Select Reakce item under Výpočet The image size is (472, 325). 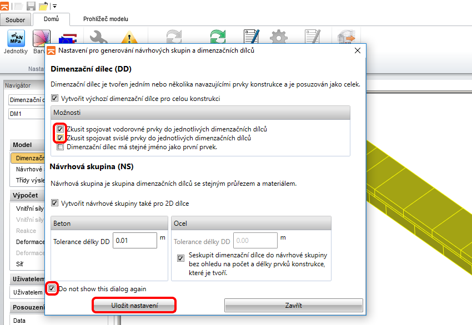pos(26,231)
